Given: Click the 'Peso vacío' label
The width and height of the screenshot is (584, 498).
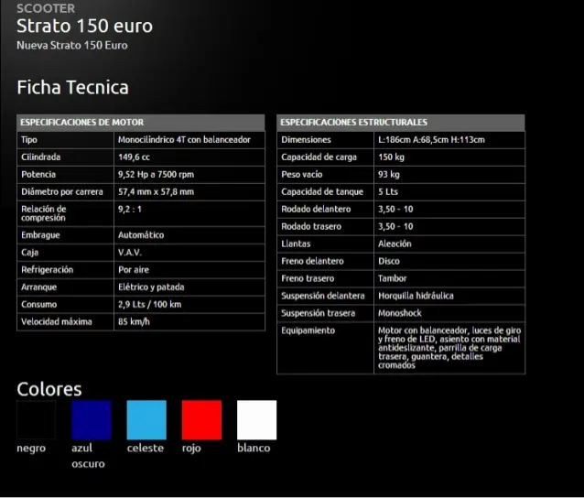Looking at the screenshot, I should coord(302,174).
